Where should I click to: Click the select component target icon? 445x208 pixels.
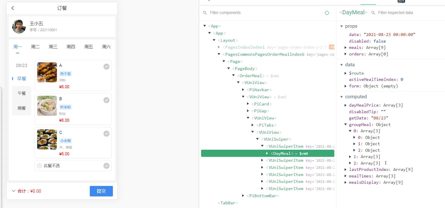coord(327,13)
